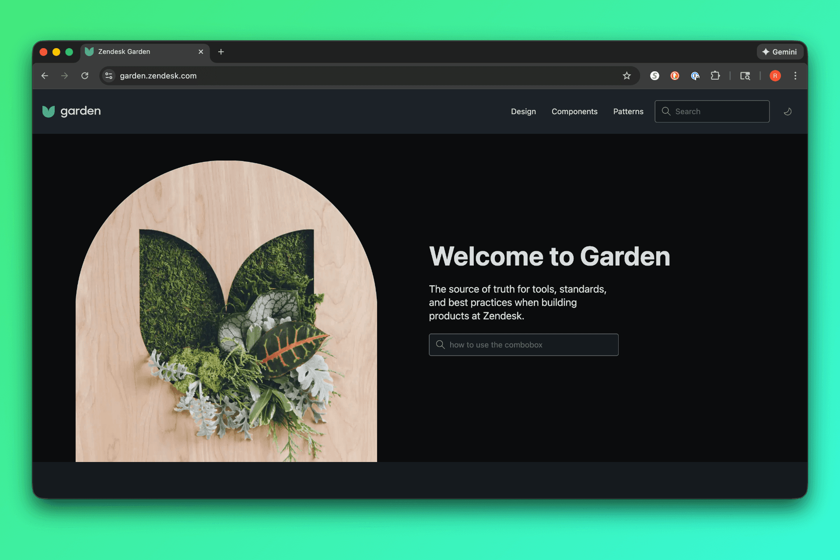Click the Garden logo in header
Viewport: 840px width, 560px height.
72,111
